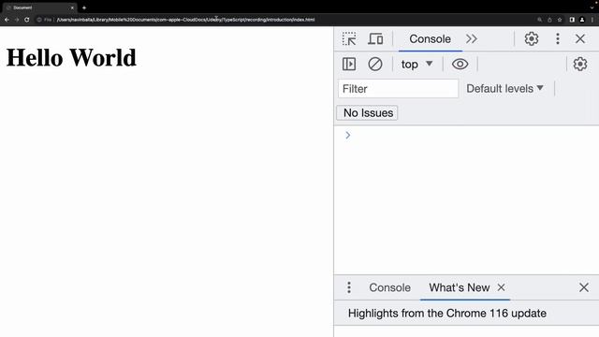Open the Default levels dropdown
Image resolution: width=599 pixels, height=337 pixels.
(504, 89)
